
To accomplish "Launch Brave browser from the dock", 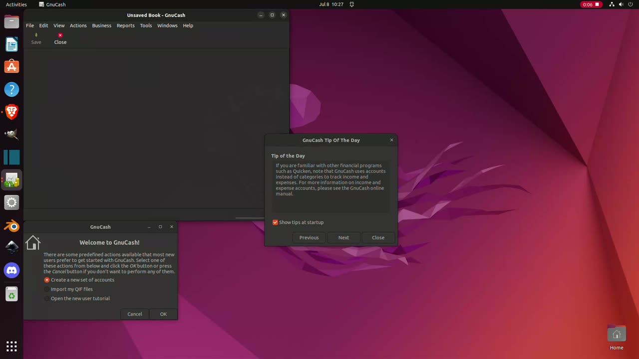I will (x=11, y=112).
